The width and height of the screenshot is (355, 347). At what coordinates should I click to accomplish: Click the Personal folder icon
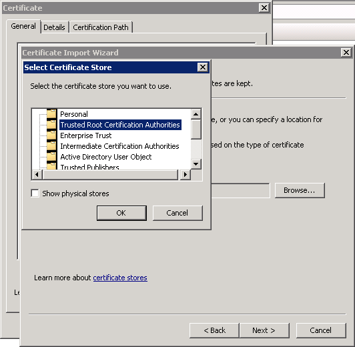(x=51, y=114)
